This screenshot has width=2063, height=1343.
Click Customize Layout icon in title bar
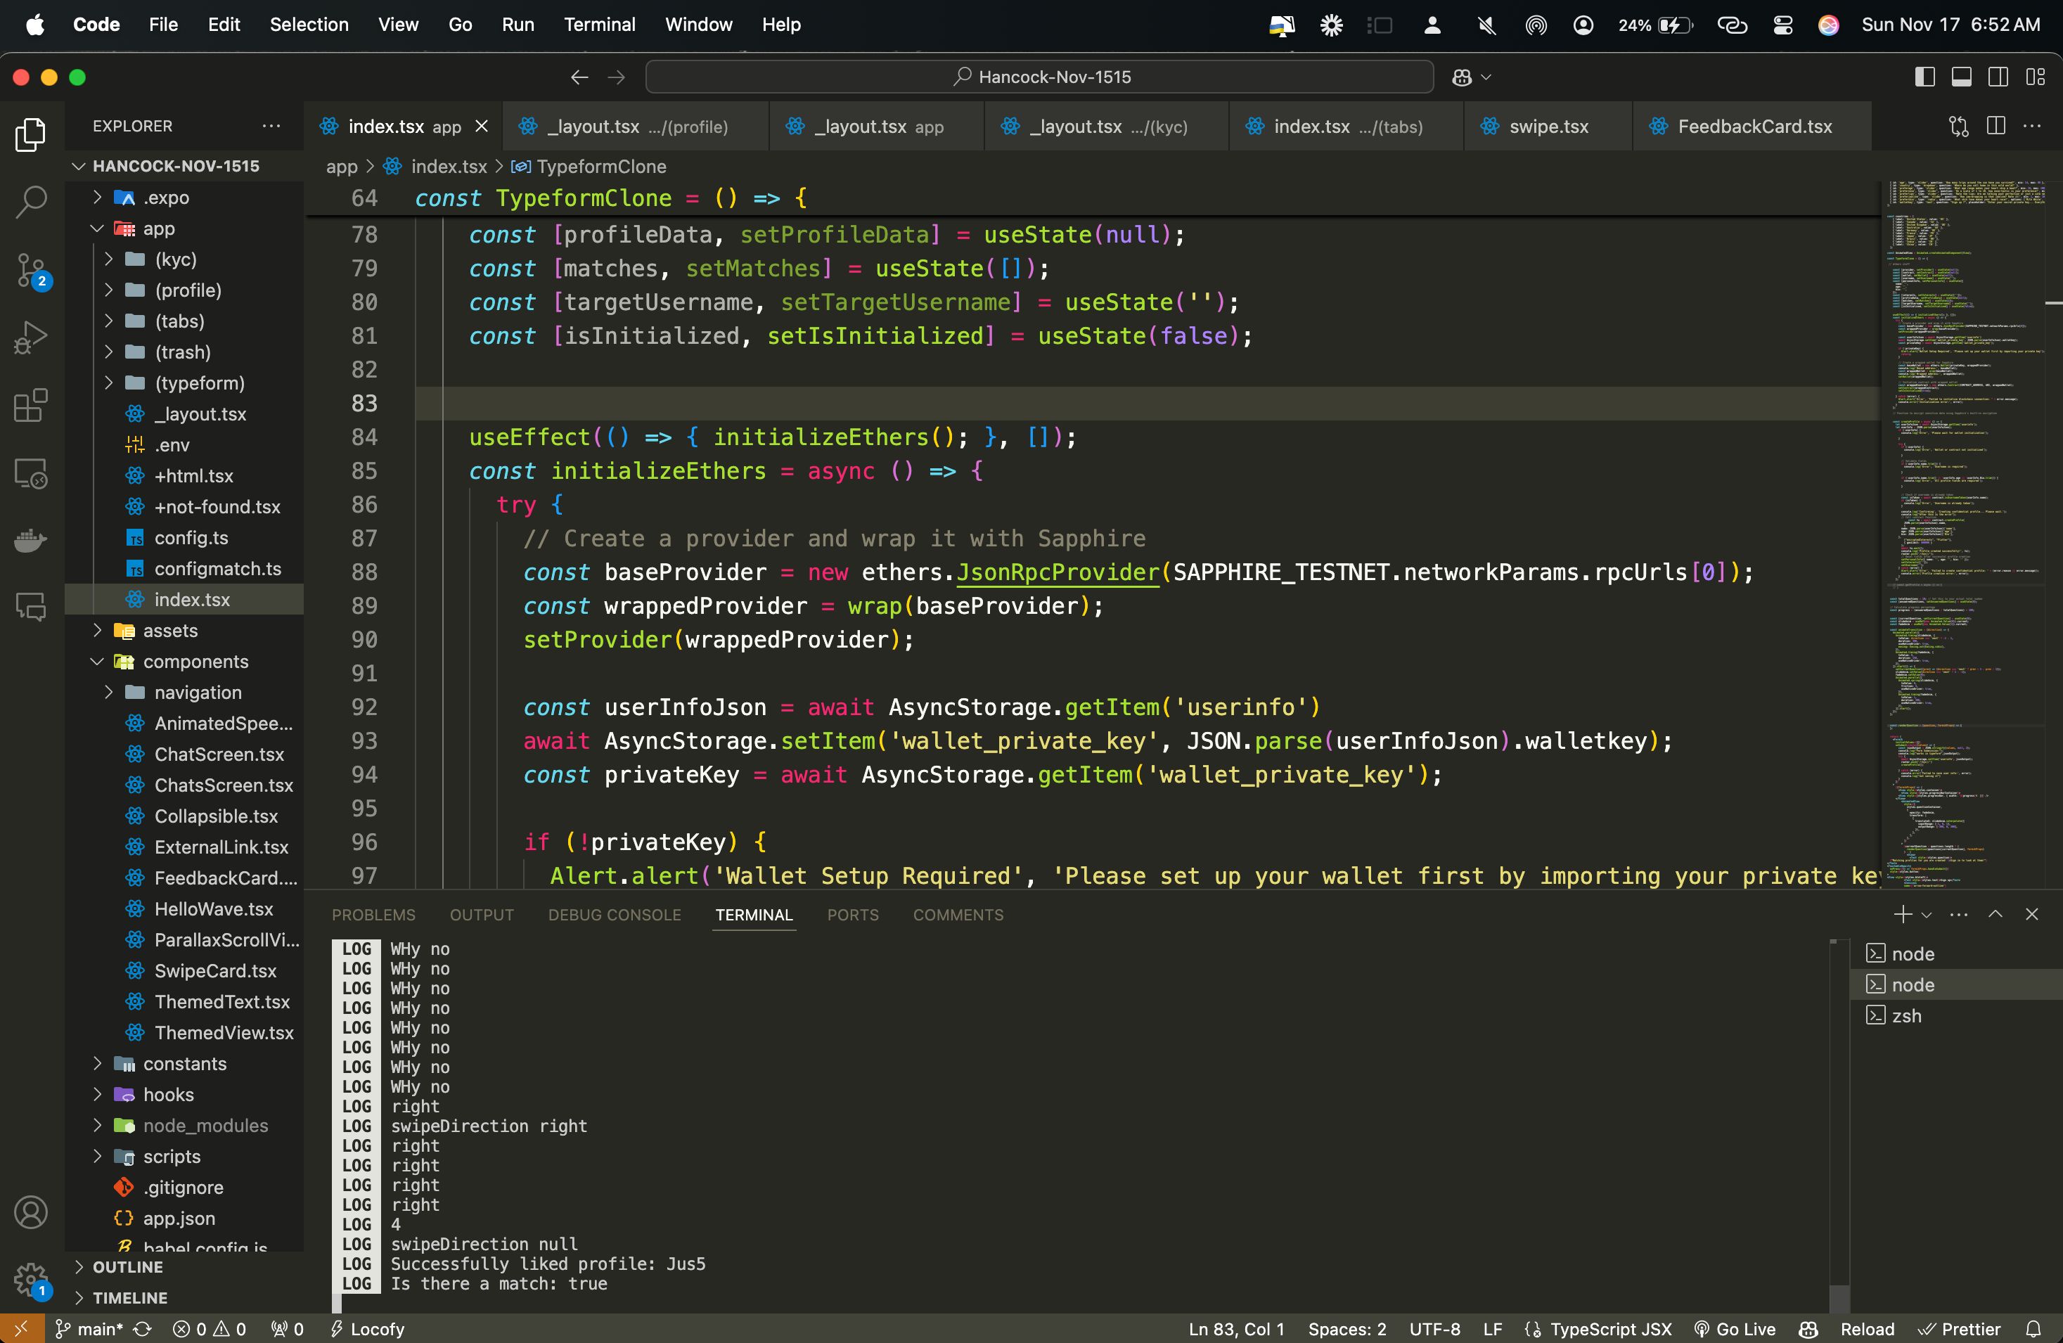point(2036,77)
